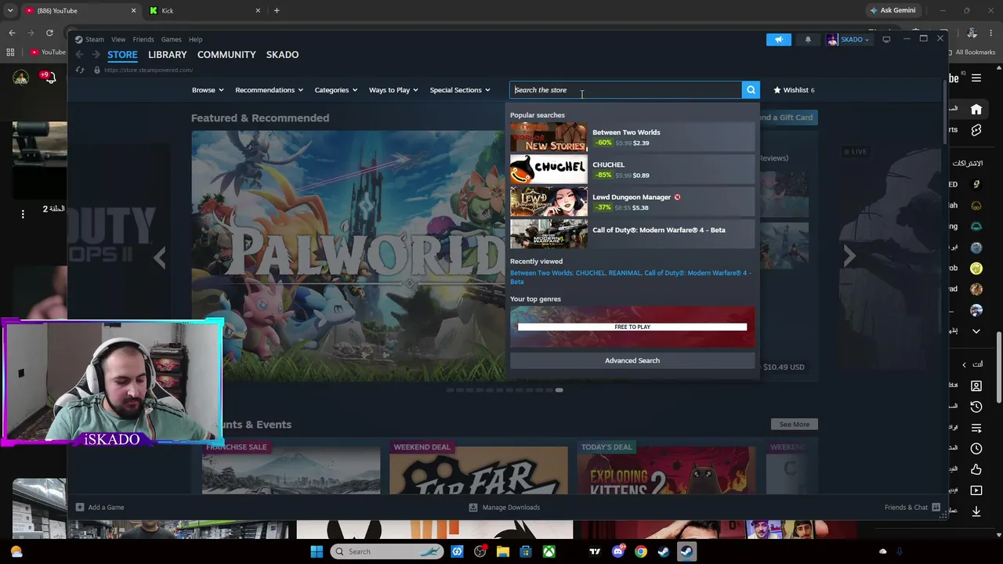This screenshot has height=564, width=1003.
Task: Reload the Steam store page
Action: click(80, 70)
